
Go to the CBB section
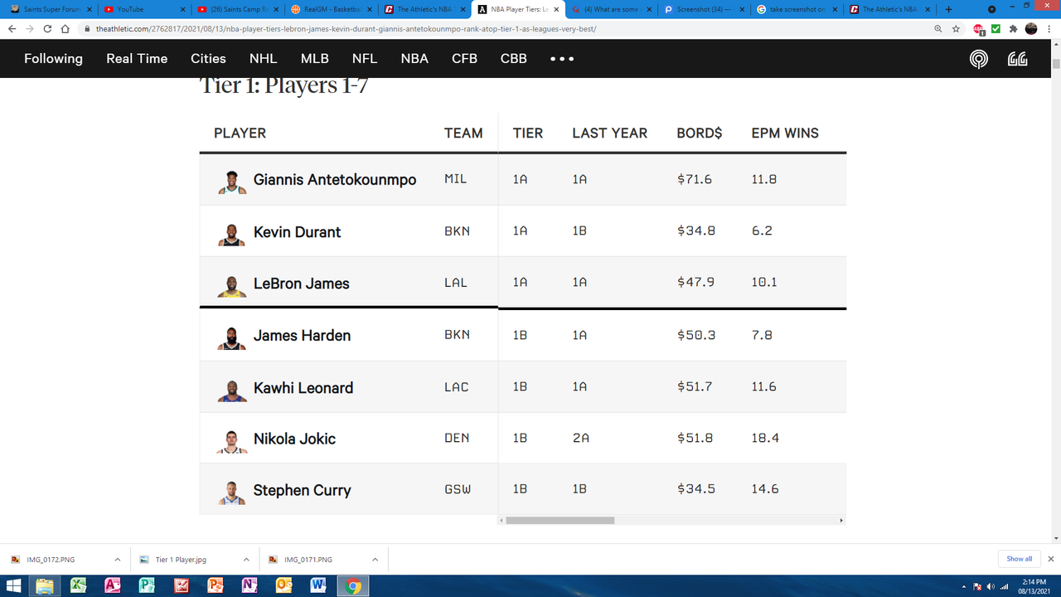coord(514,59)
